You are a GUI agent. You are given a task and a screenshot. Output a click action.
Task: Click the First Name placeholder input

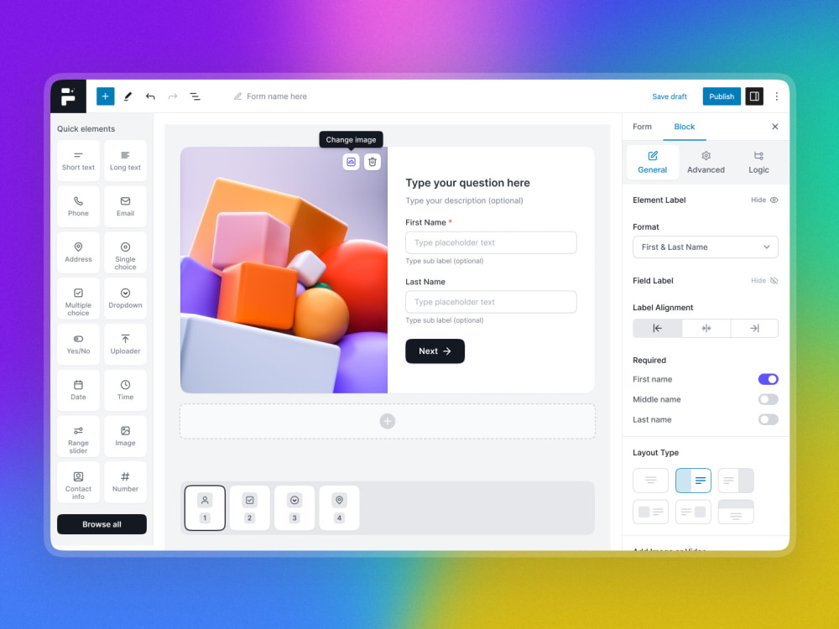pos(491,243)
